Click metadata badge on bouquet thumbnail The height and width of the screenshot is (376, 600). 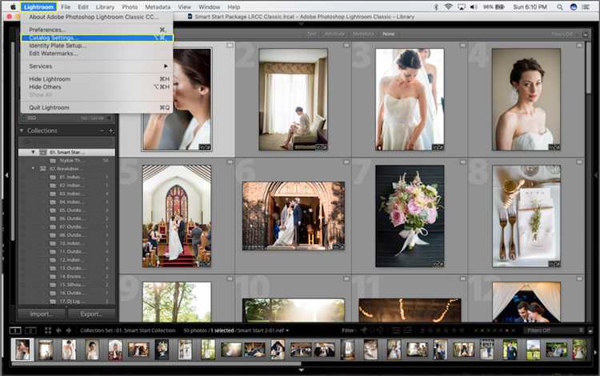438,264
